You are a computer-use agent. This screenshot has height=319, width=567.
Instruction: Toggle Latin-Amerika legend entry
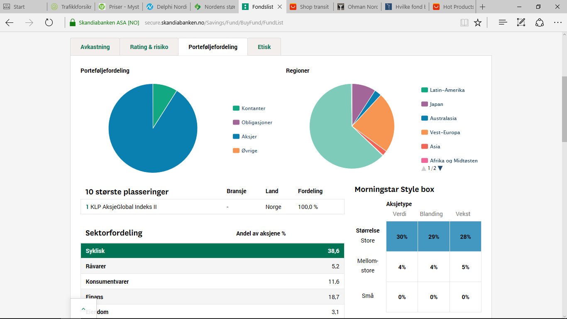coord(443,90)
